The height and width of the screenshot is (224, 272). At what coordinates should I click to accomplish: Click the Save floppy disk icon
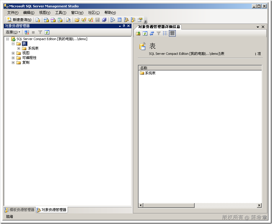pyautogui.click(x=97, y=20)
